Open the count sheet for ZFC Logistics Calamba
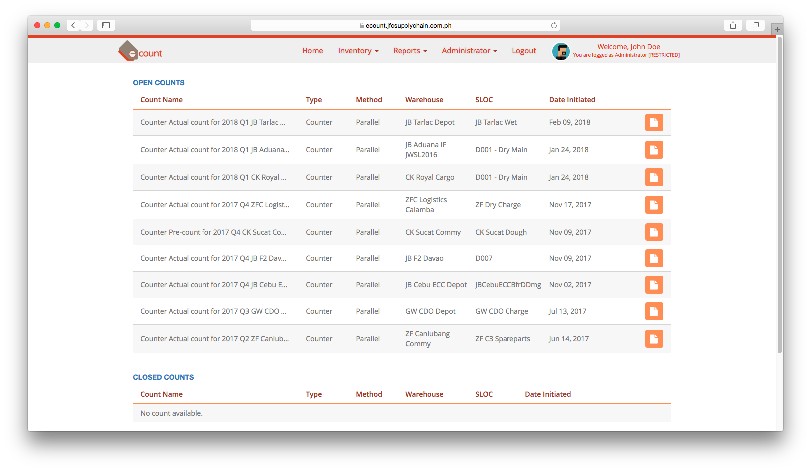The width and height of the screenshot is (811, 471). 654,205
